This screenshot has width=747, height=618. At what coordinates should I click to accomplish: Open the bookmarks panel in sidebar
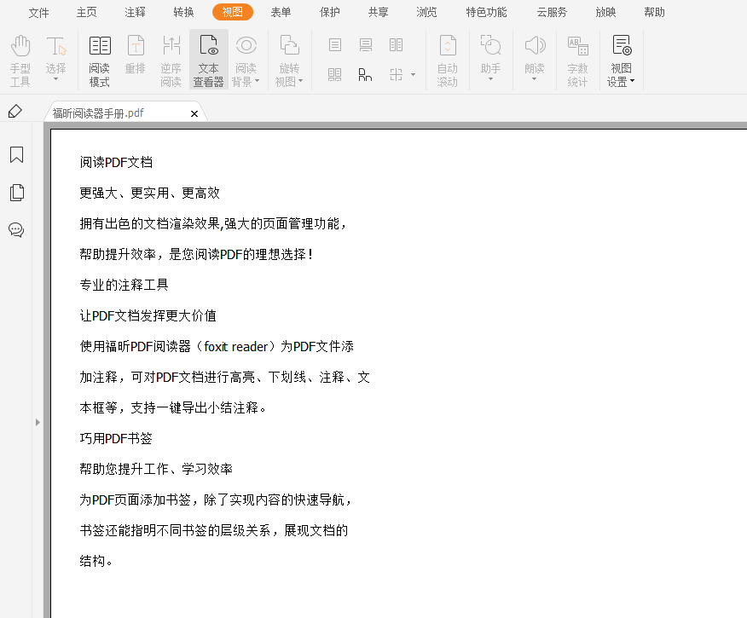(x=16, y=155)
